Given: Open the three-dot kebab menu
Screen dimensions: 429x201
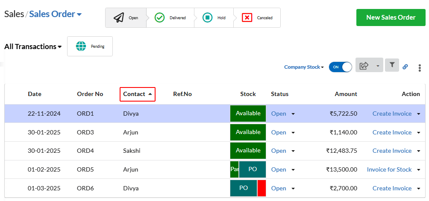Looking at the screenshot, I should tap(420, 68).
